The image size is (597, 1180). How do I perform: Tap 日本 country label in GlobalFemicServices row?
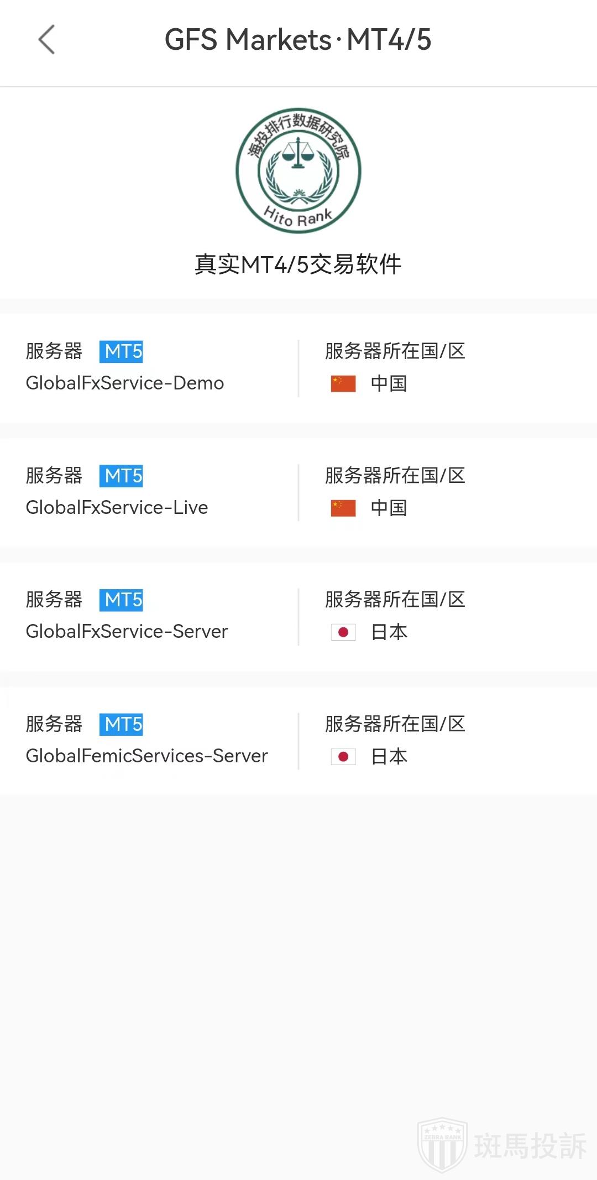(389, 756)
